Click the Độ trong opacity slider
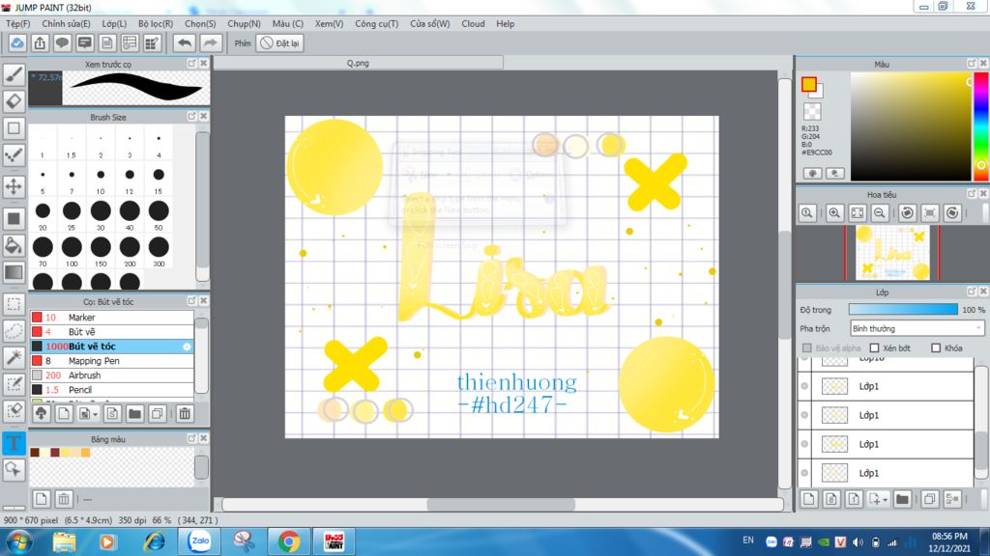This screenshot has height=556, width=990. click(x=903, y=310)
